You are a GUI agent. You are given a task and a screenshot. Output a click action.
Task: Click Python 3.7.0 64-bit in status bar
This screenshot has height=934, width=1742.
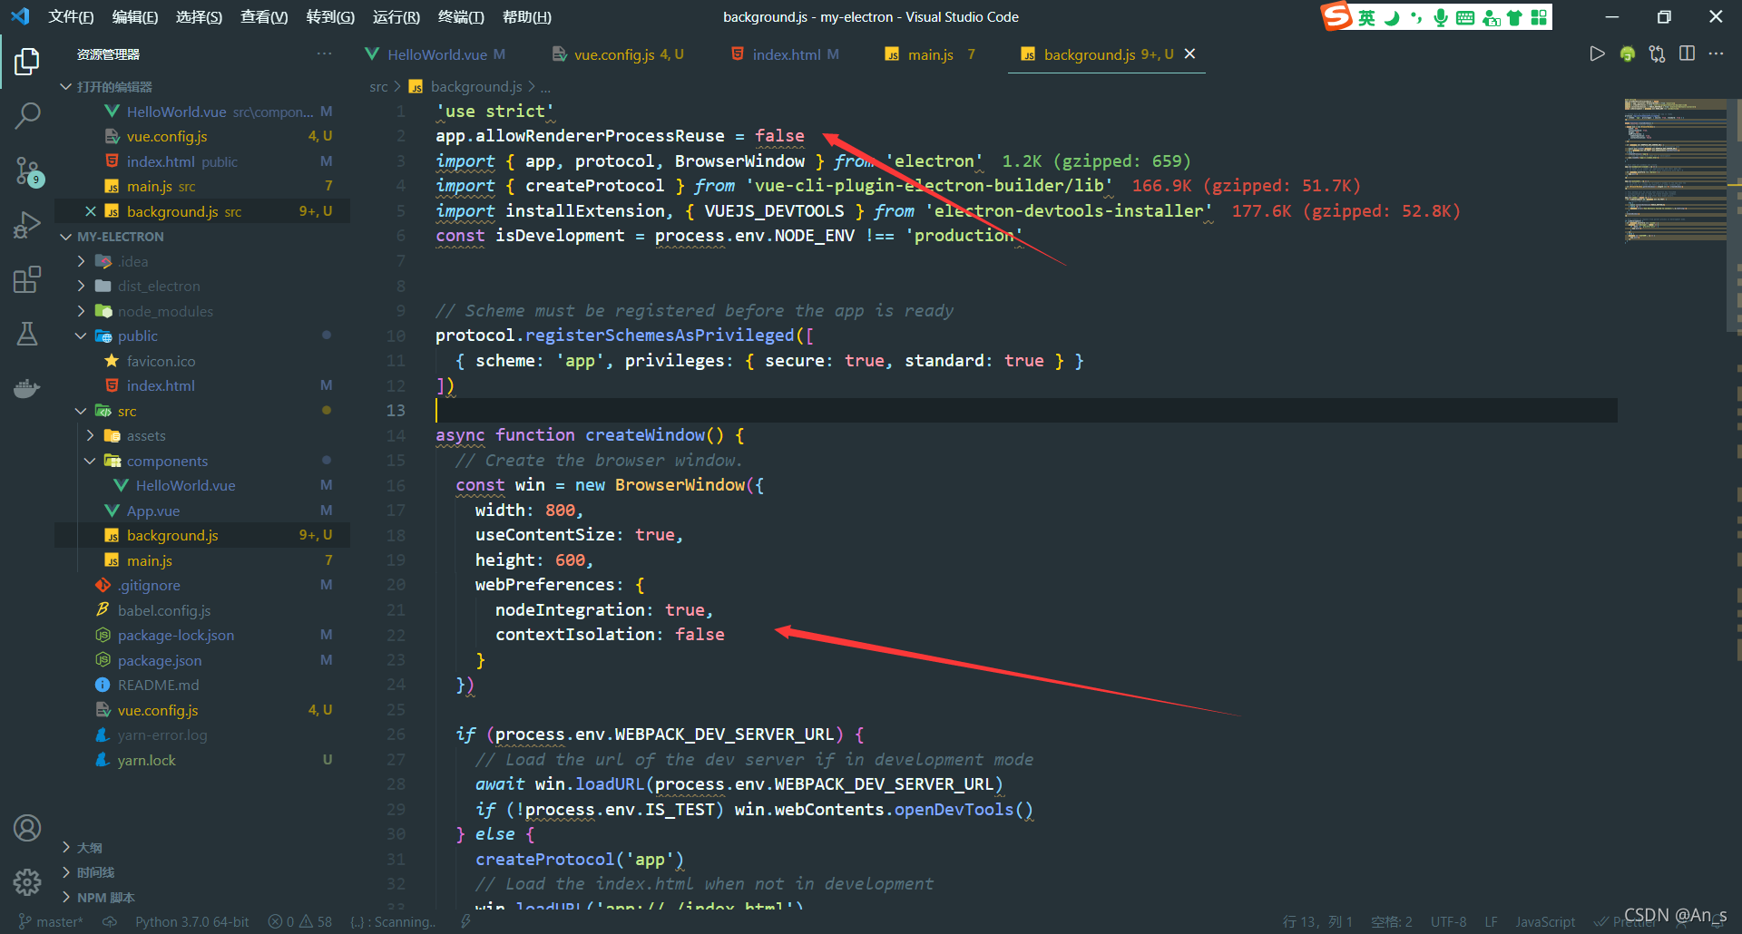[x=191, y=921]
